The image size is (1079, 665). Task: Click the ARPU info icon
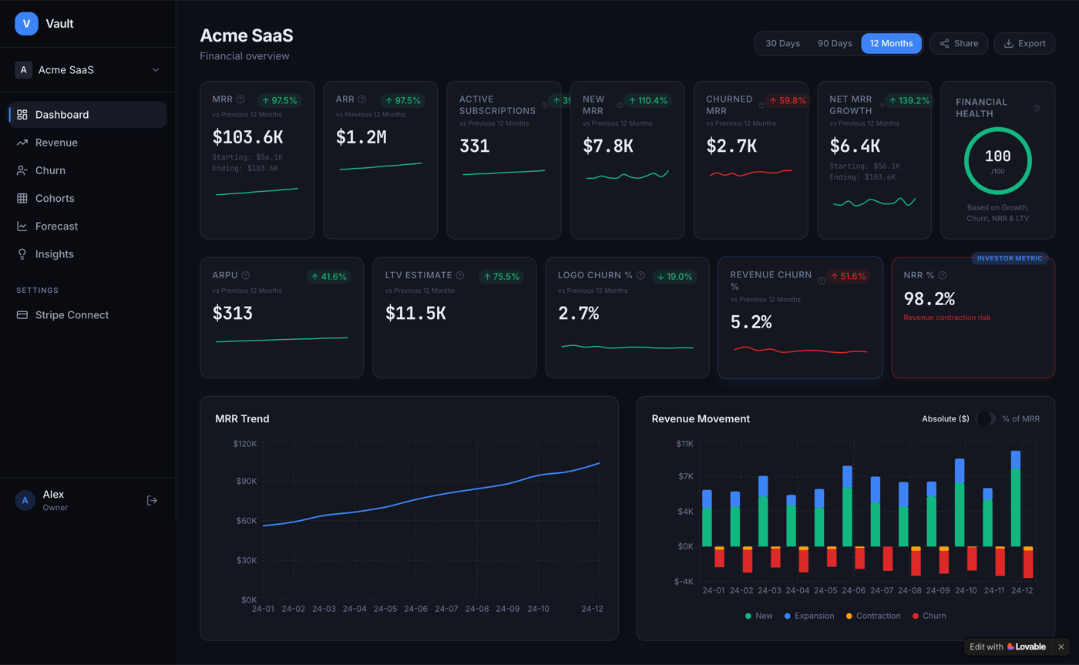pos(246,275)
